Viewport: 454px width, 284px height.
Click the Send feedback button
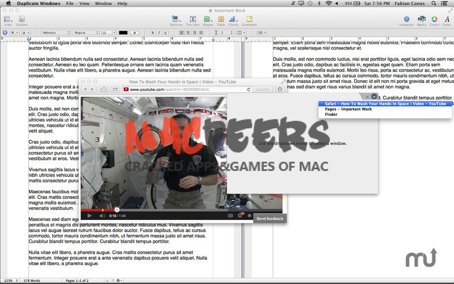pos(270,219)
